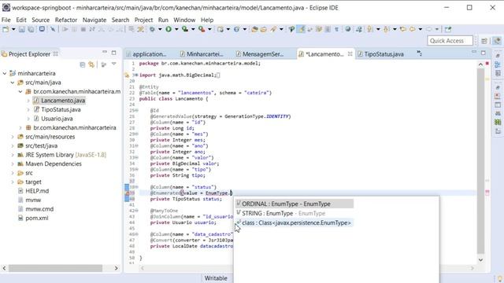Toggle Show Whitespace Characters pilcrow icon
The height and width of the screenshot is (283, 504).
pos(336,29)
